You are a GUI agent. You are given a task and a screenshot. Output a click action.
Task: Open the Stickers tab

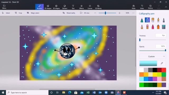pos(65,7)
